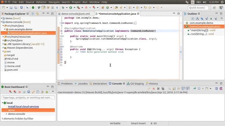Click the Save icon in main toolbar
Viewport: 225px width, 126px height.
(11, 8)
